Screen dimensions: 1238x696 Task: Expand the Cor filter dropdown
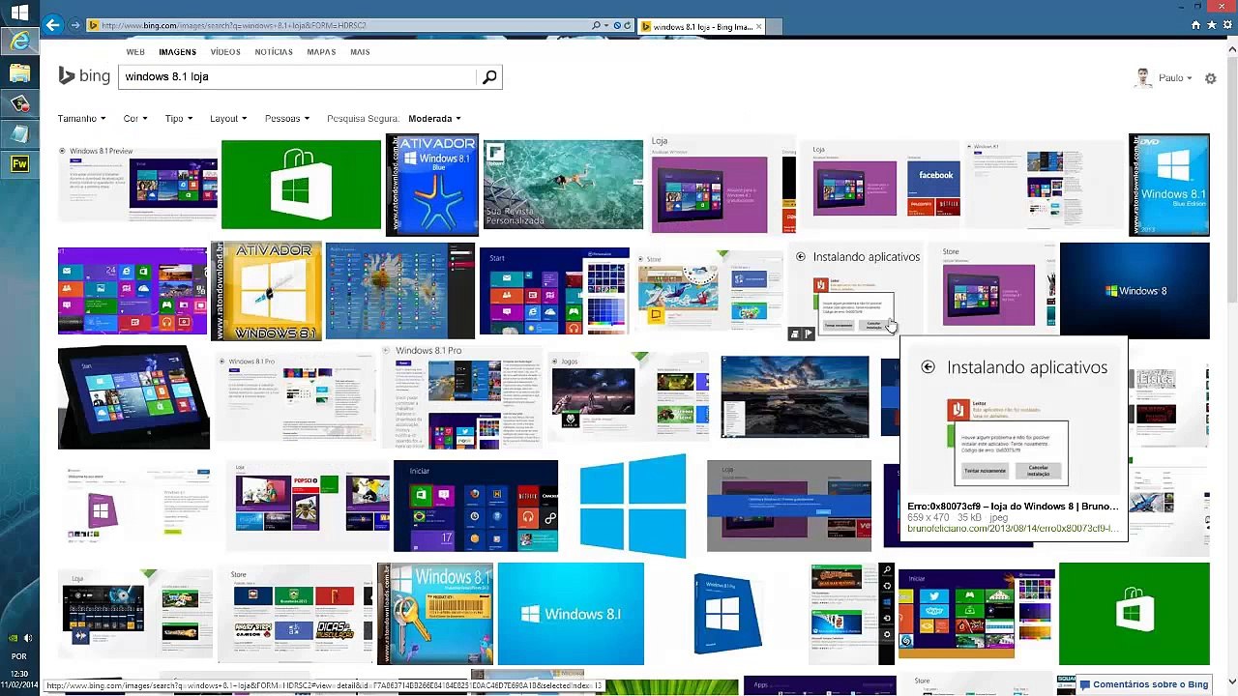[x=135, y=119]
